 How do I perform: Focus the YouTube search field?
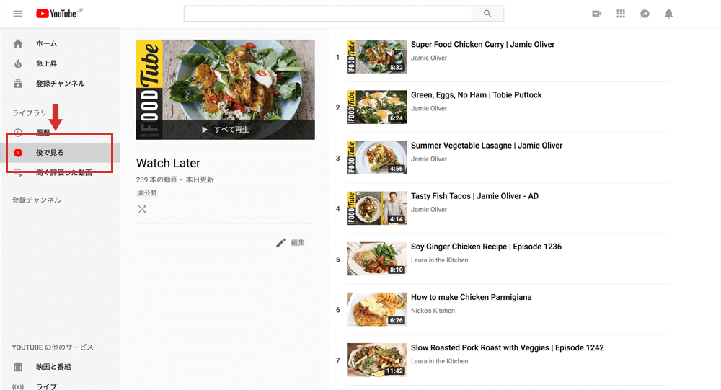(328, 14)
